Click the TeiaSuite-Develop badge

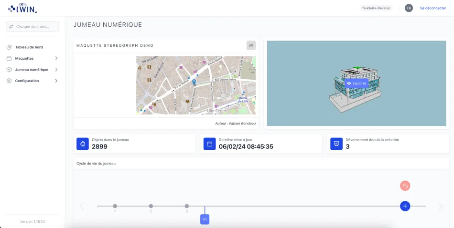click(375, 8)
